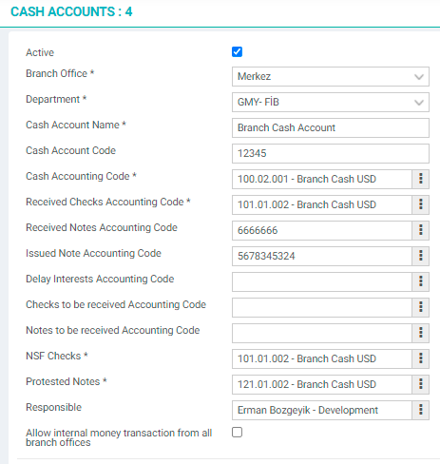Screen dimensions: 440x464
Task: Uncheck the Active checkbox
Action: (237, 52)
